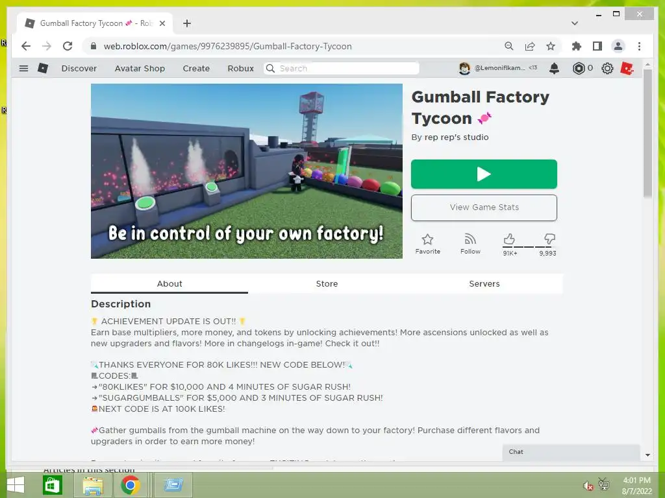
Task: Open the Store app on taskbar
Action: pos(53,485)
